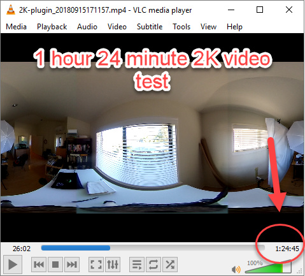305x276 pixels.
Task: Click the 1:24:45 total time label
Action: tap(287, 249)
